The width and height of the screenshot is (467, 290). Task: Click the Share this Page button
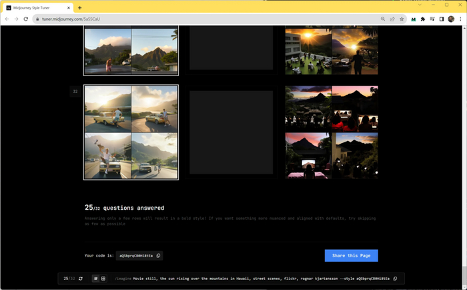click(351, 256)
